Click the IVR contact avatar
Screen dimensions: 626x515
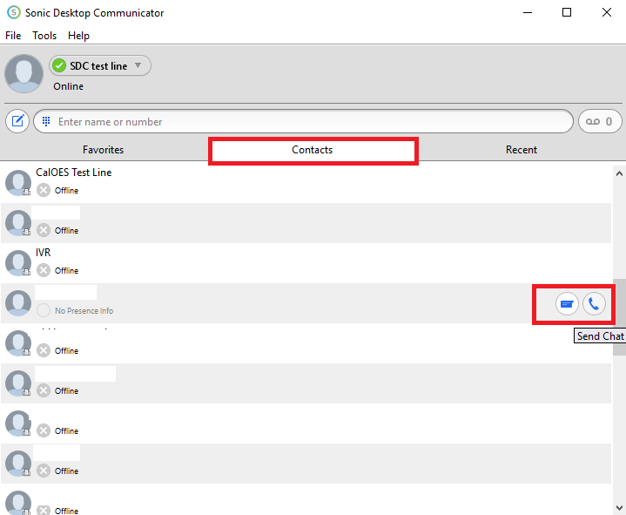pos(18,263)
